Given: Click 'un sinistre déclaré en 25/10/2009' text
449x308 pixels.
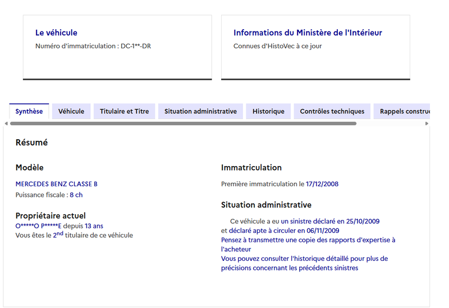Looking at the screenshot, I should click(330, 221).
